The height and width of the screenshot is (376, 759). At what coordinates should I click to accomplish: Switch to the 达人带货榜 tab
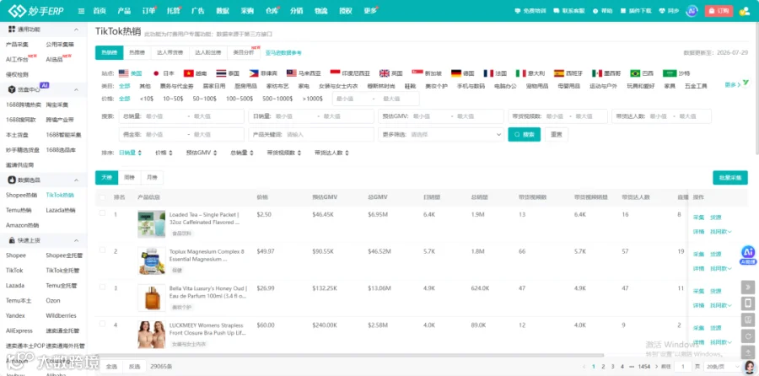tap(168, 53)
